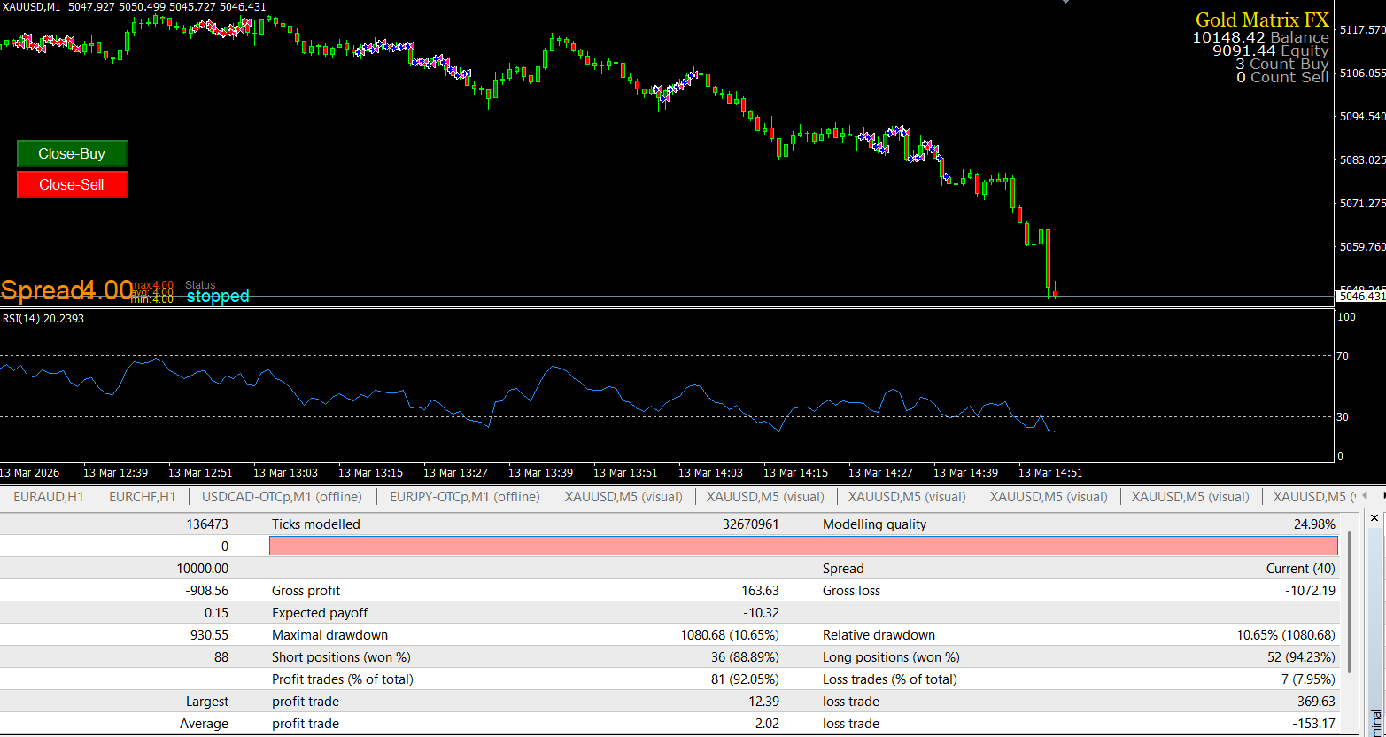Select the USDCAD-OTCp,M1 (offline) tab
Image resolution: width=1386 pixels, height=737 pixels.
(283, 497)
